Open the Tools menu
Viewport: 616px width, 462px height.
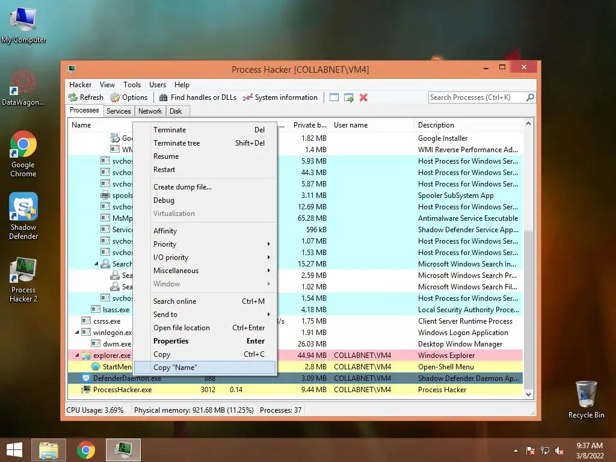(132, 84)
